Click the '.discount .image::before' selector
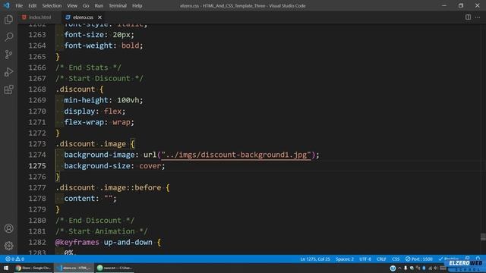This screenshot has height=273, width=486. [109, 187]
